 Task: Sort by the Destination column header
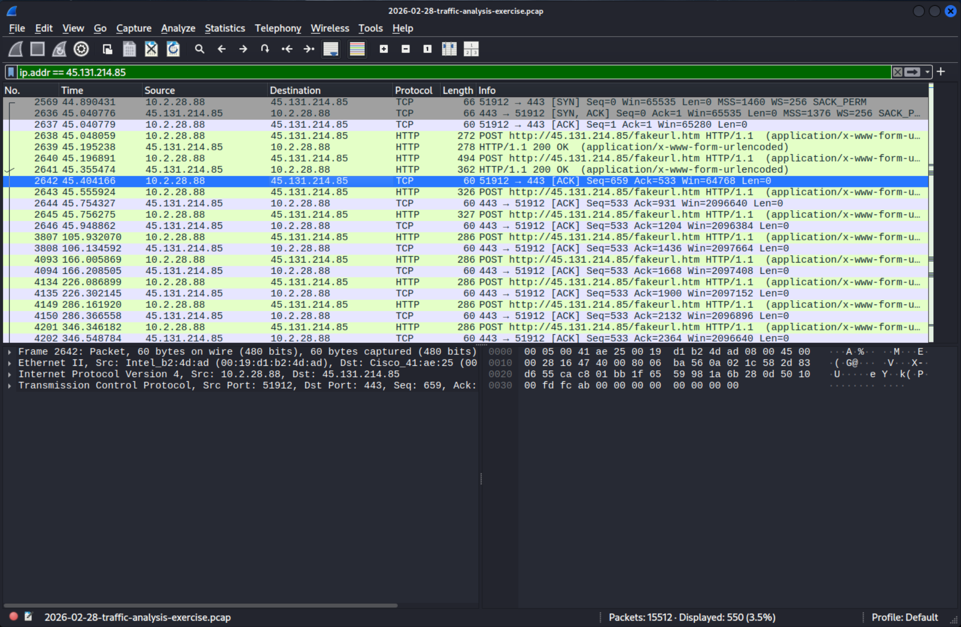click(330, 90)
